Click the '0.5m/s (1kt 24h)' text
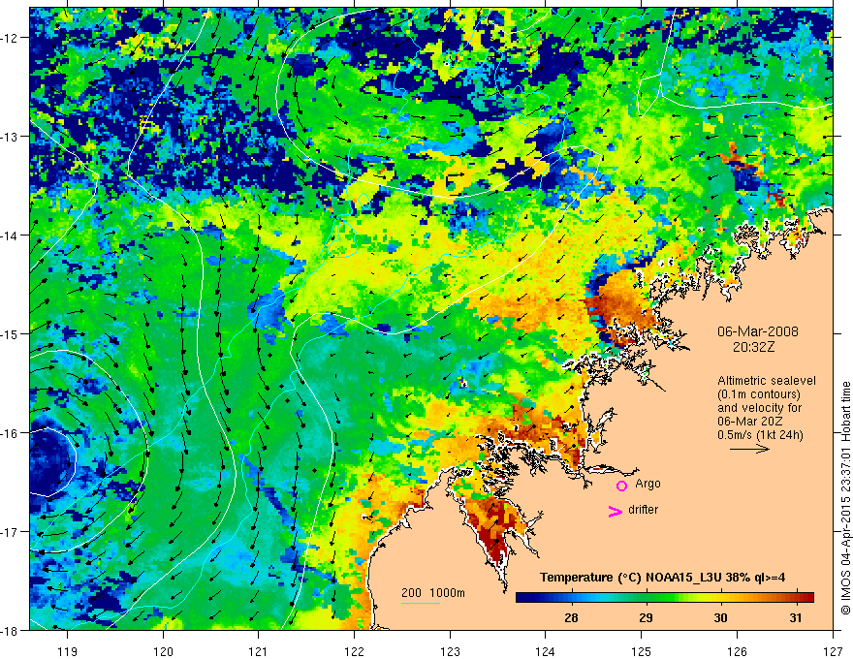853x659 pixels. [x=761, y=435]
